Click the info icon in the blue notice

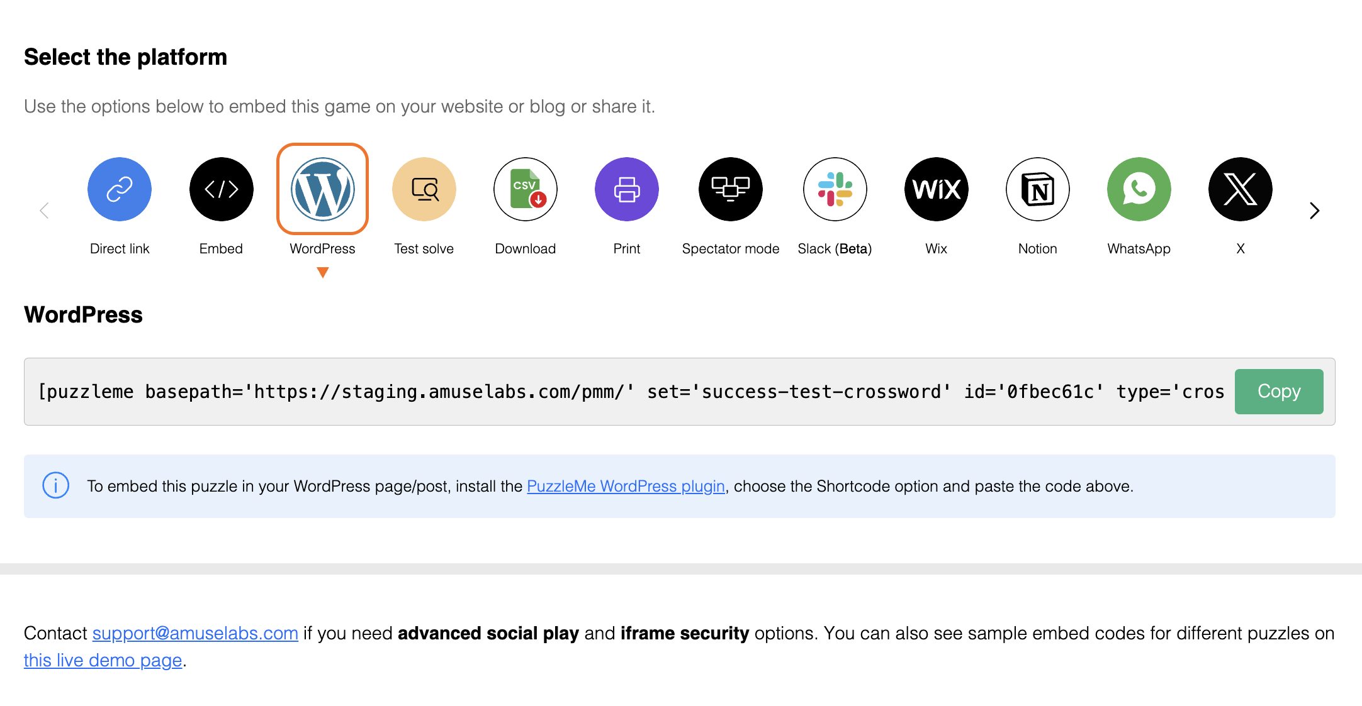click(x=55, y=485)
